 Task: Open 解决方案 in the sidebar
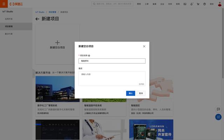coord(16,34)
